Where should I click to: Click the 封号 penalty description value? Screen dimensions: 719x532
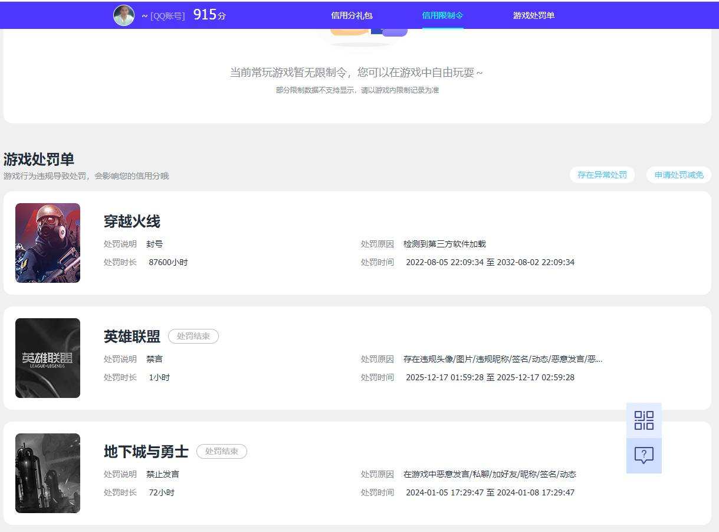[x=155, y=244]
